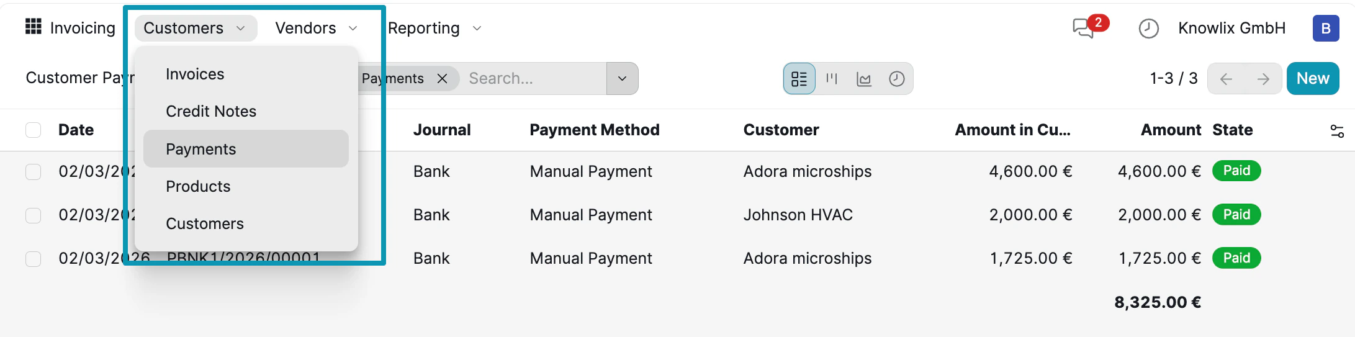Sort by State column header

(x=1232, y=130)
